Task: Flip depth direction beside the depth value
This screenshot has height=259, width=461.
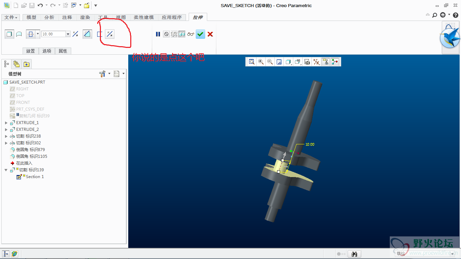Action: [76, 34]
